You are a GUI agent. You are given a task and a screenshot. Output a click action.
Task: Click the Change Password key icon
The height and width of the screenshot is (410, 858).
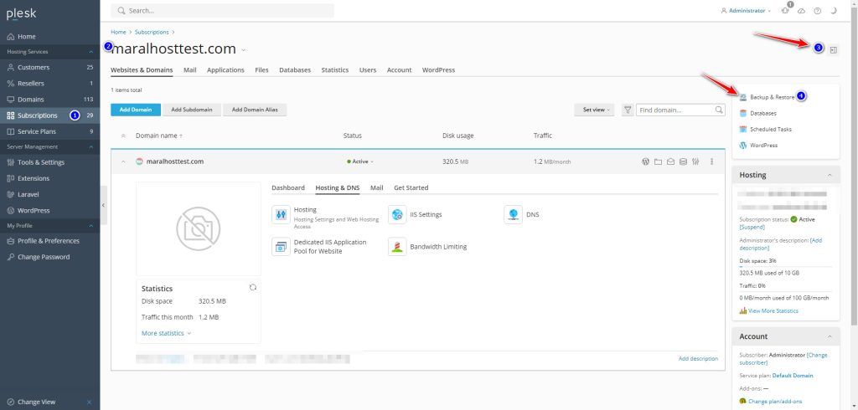coord(10,257)
